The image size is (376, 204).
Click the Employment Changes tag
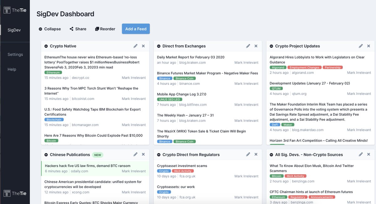(x=304, y=67)
